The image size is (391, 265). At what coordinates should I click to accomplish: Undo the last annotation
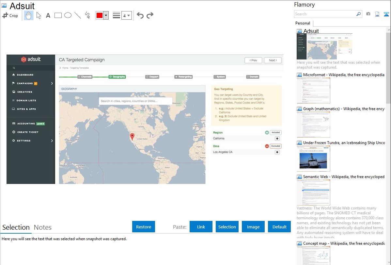[140, 15]
